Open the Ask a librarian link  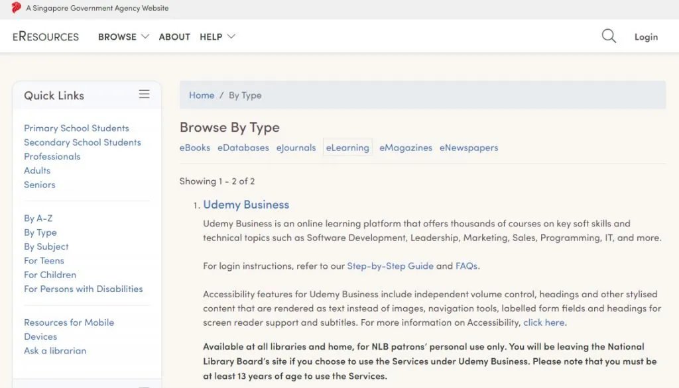coord(55,351)
